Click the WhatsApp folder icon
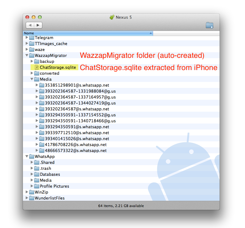The height and width of the screenshot is (228, 245). point(32,156)
